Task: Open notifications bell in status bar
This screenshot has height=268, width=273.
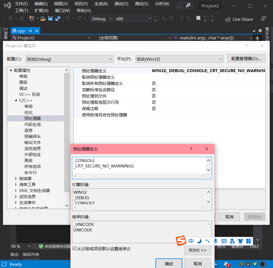Action: (x=226, y=264)
